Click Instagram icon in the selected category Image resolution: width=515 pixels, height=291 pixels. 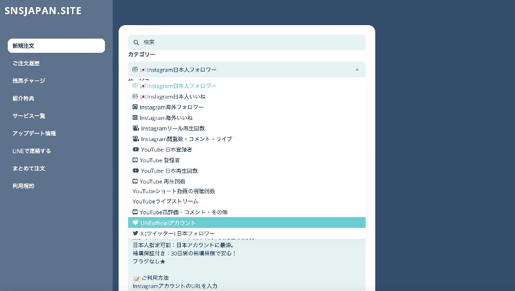[x=135, y=70]
